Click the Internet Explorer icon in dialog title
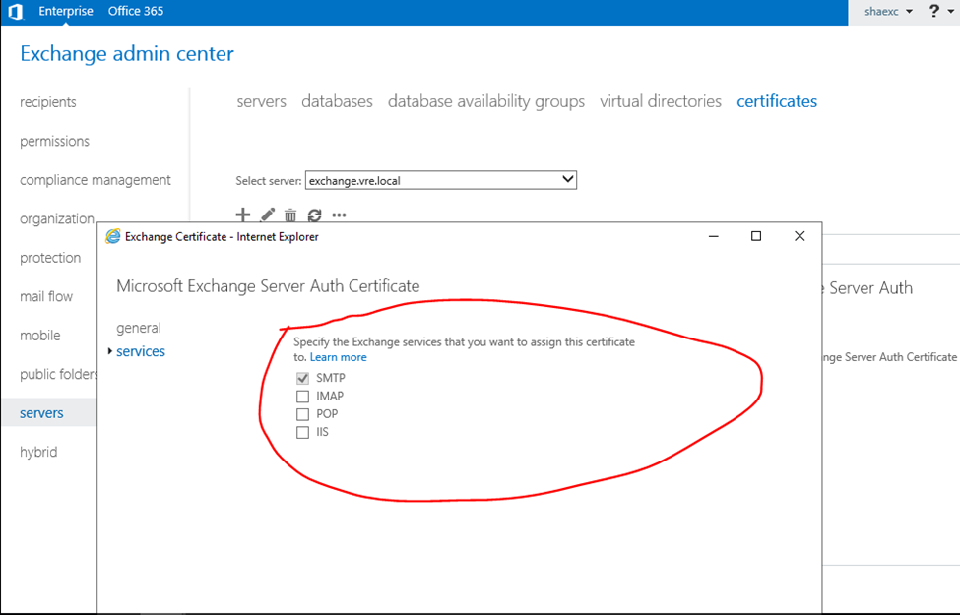This screenshot has height=615, width=960. [113, 236]
